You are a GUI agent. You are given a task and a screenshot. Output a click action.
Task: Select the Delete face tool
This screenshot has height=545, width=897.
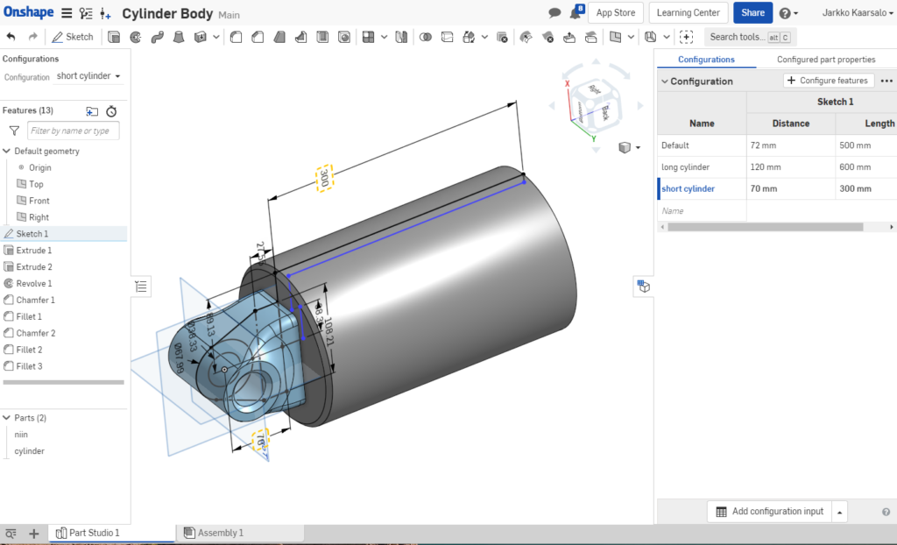click(x=547, y=37)
